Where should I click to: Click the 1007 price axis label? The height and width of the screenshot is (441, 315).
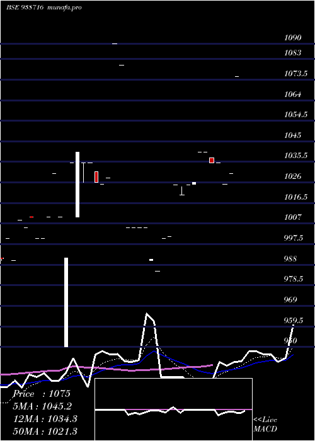click(x=292, y=217)
